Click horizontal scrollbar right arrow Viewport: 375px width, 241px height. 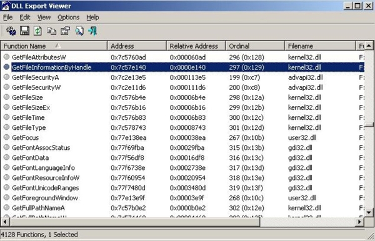[x=359, y=222]
